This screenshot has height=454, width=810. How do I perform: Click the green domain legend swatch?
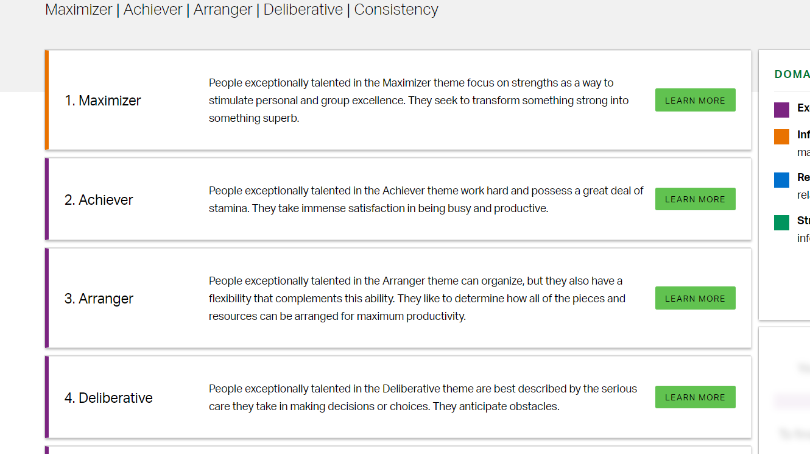pos(781,222)
